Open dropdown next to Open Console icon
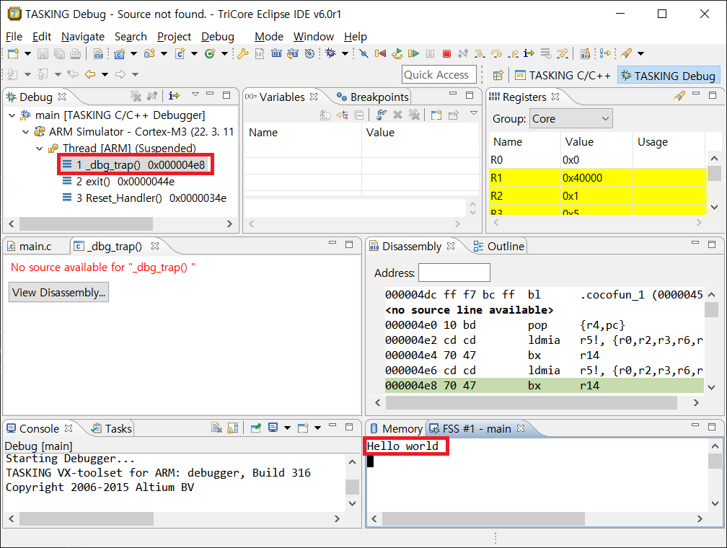This screenshot has width=727, height=548. (317, 428)
